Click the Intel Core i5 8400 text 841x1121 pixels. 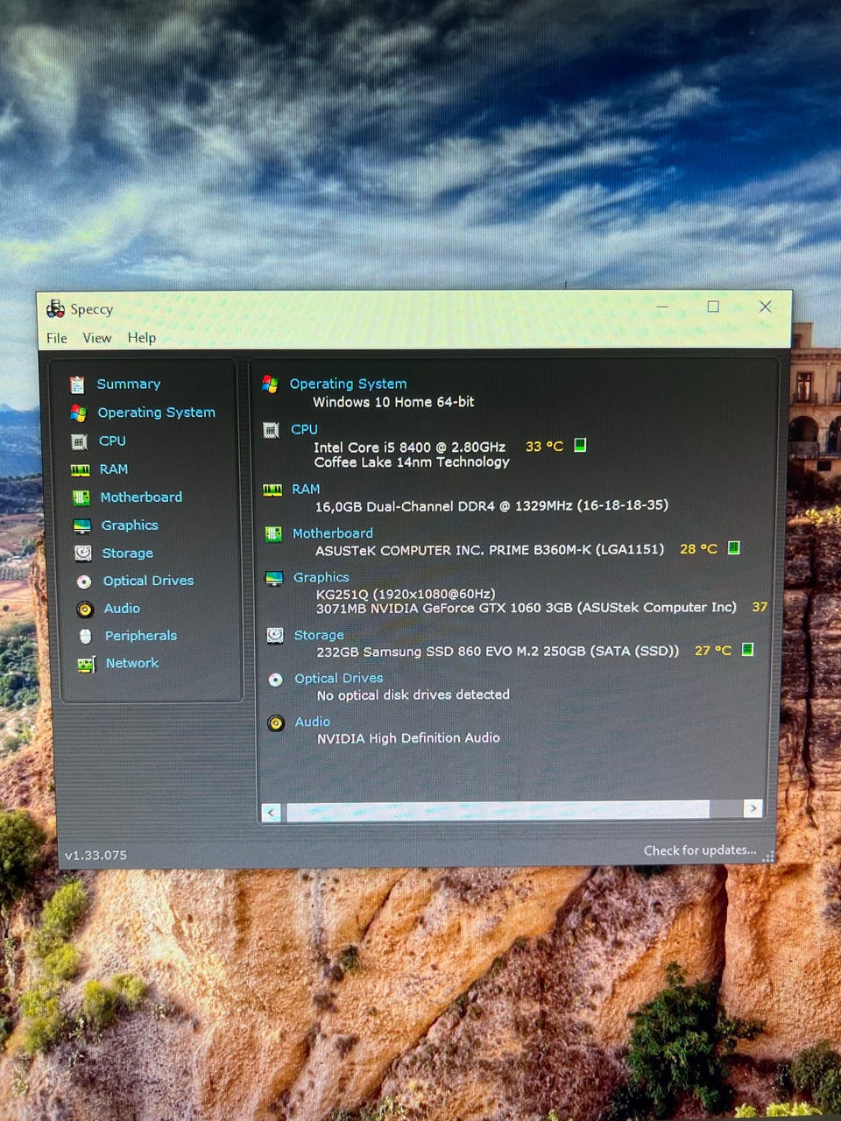[410, 447]
